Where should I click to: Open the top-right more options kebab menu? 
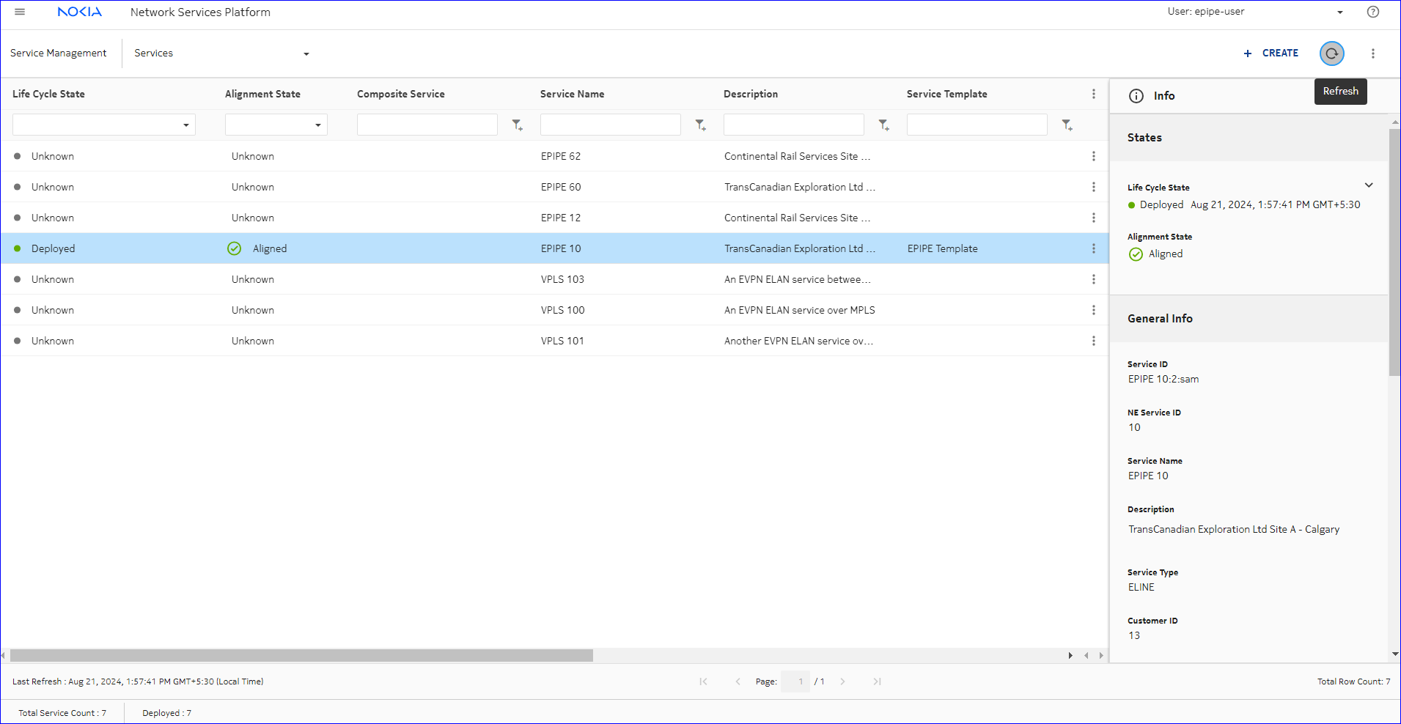(x=1372, y=53)
